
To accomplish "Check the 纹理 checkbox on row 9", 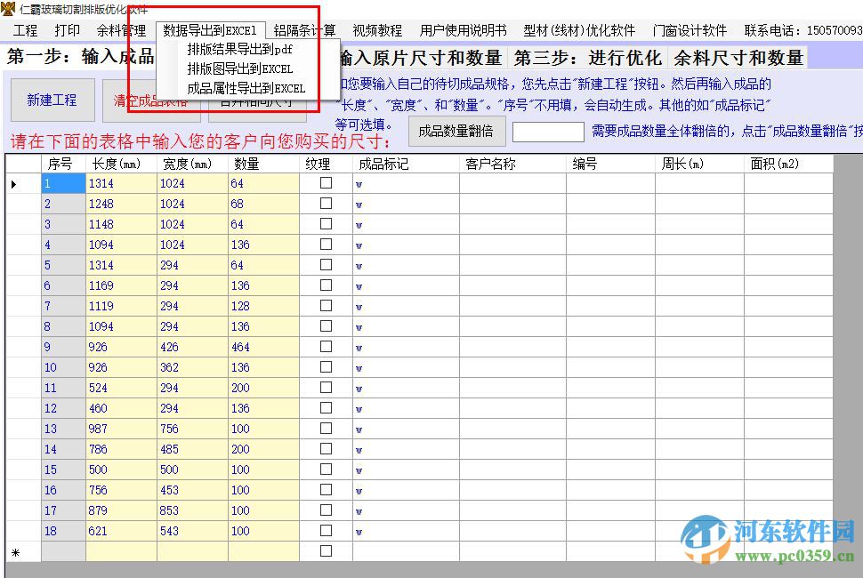I will (326, 347).
